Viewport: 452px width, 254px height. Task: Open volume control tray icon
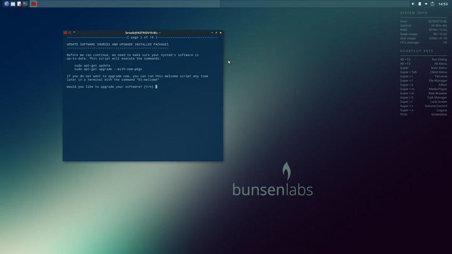[413, 4]
